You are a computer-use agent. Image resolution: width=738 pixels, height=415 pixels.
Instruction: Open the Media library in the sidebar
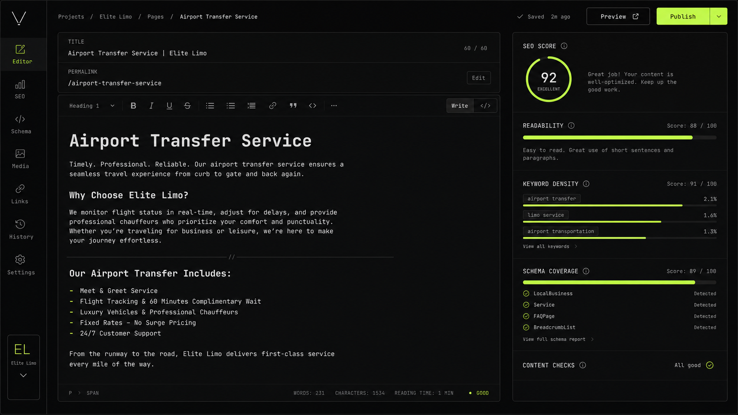click(20, 159)
